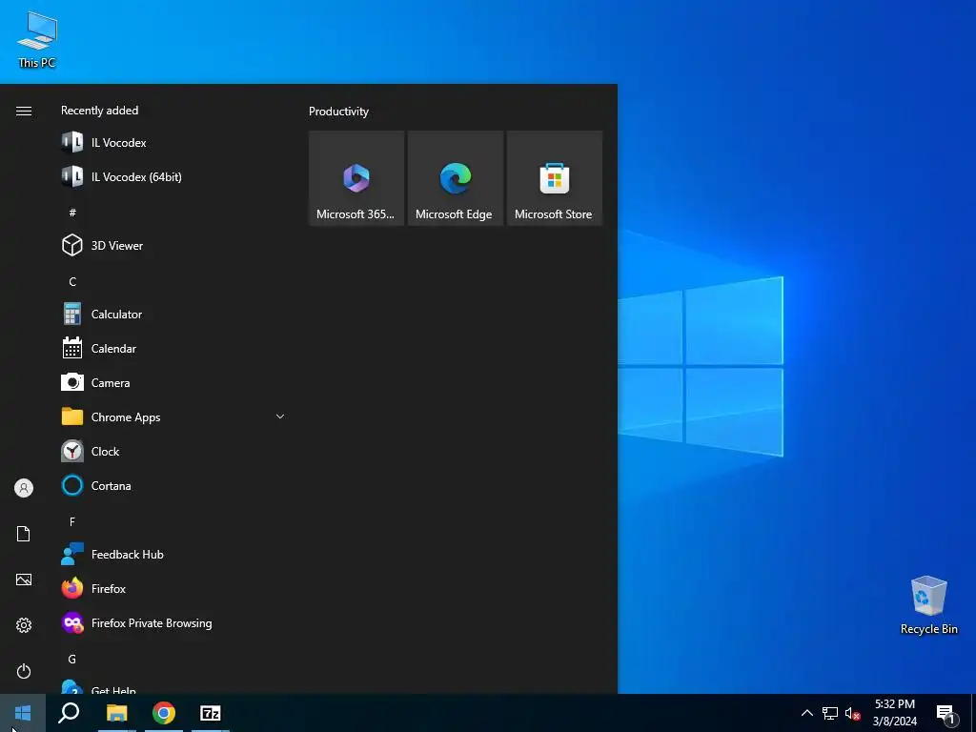Open muted volume tray icon
This screenshot has width=976, height=732.
(852, 713)
